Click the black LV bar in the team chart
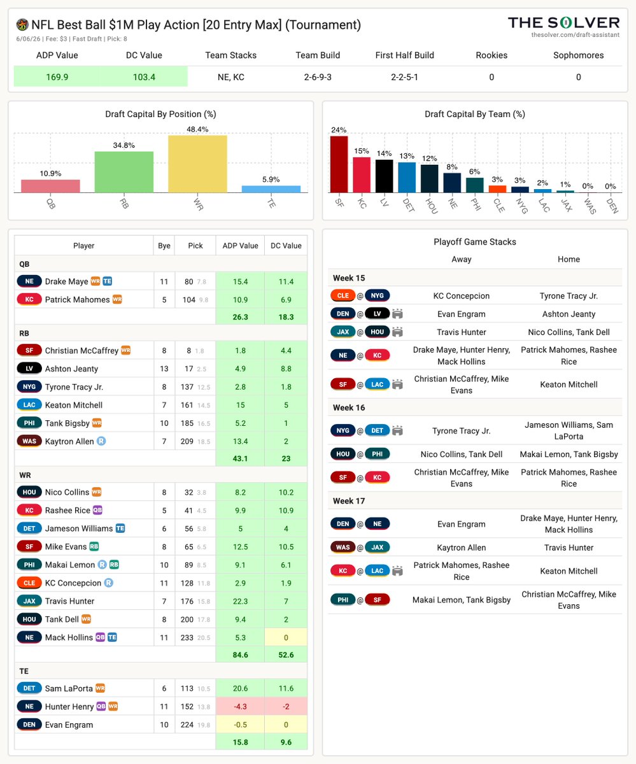Screen dimensions: 636x764 coord(384,176)
